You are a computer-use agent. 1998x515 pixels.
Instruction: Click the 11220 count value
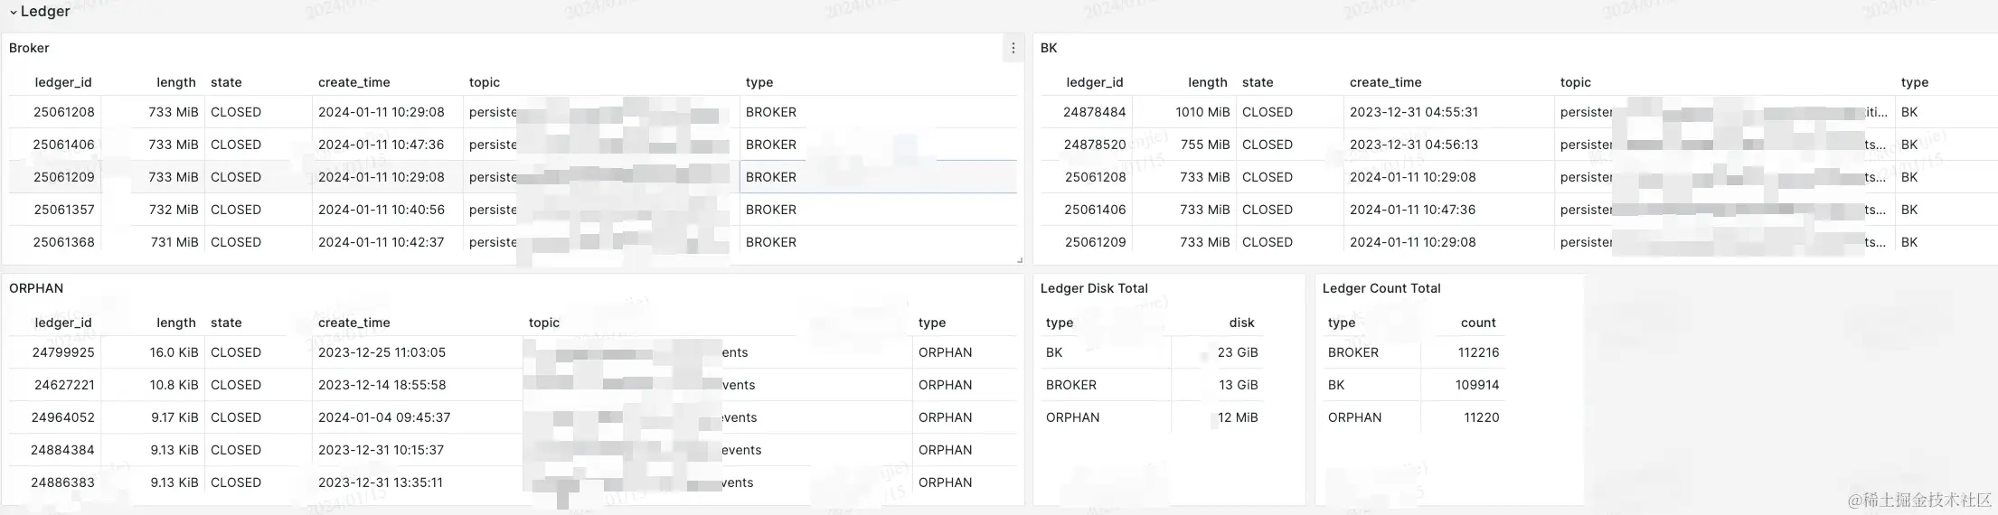(x=1481, y=417)
